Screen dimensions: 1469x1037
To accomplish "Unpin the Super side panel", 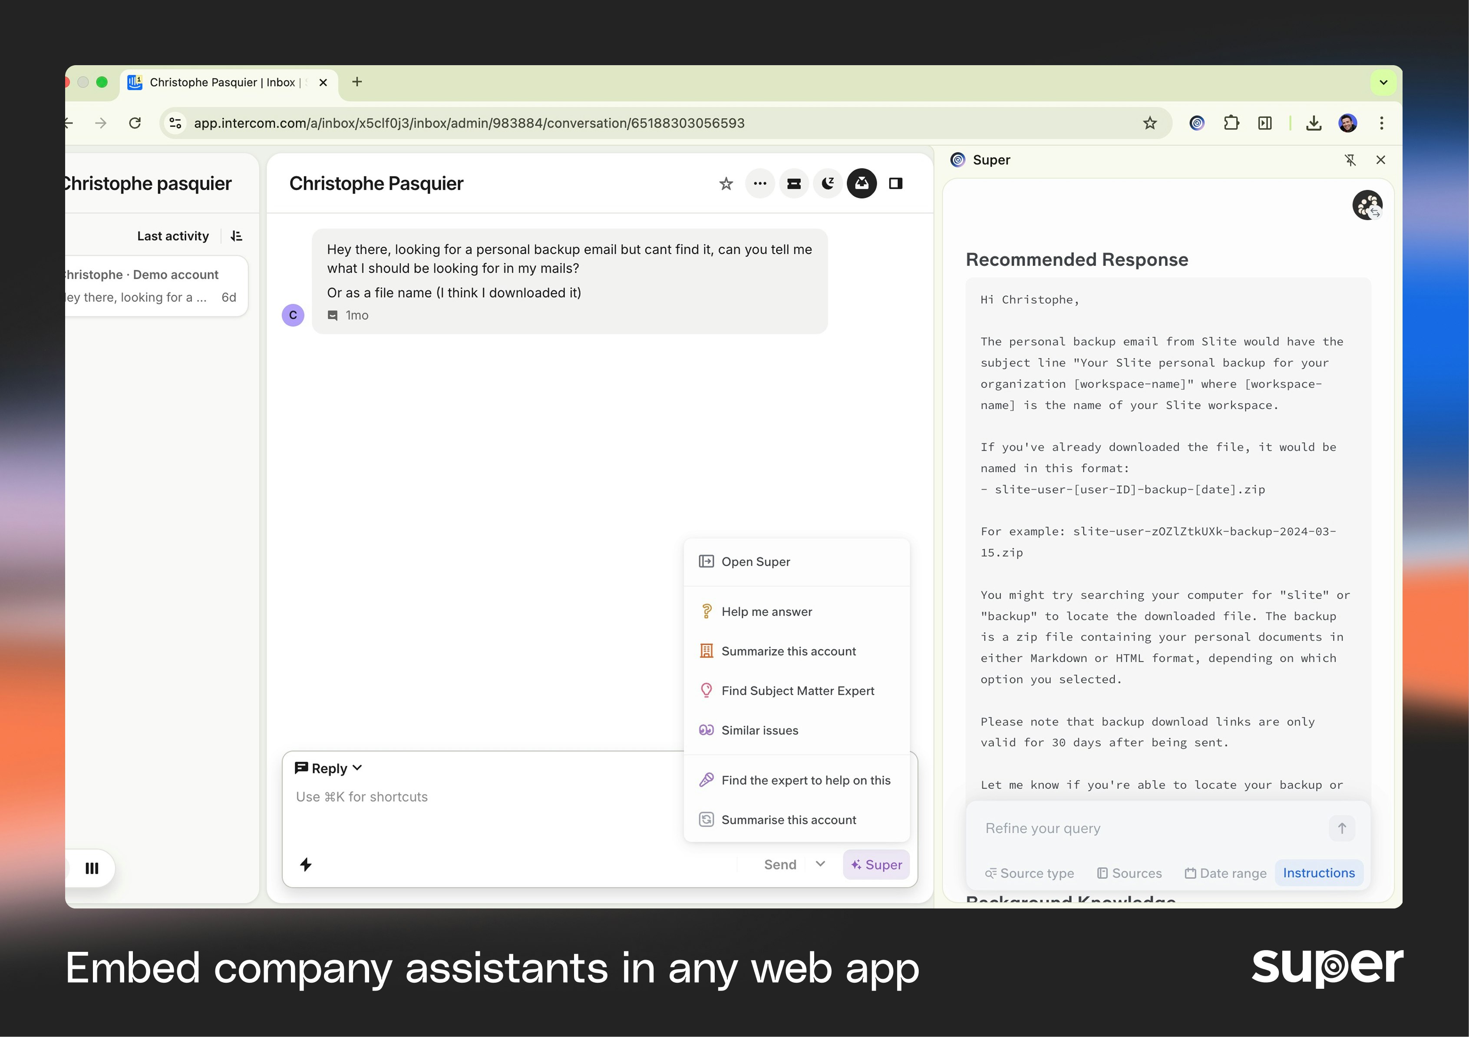I will (1350, 160).
